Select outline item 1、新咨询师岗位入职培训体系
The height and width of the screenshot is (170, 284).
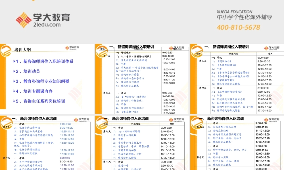pyautogui.click(x=43, y=61)
